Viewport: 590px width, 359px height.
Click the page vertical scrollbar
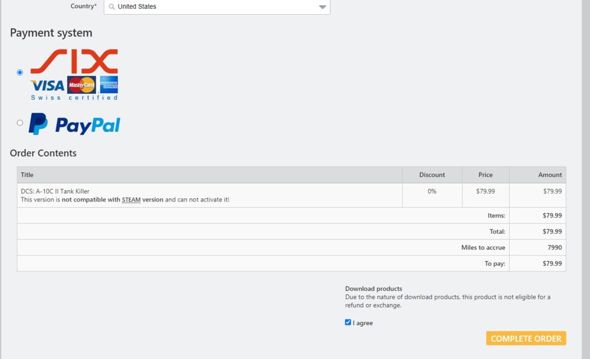coord(585,177)
